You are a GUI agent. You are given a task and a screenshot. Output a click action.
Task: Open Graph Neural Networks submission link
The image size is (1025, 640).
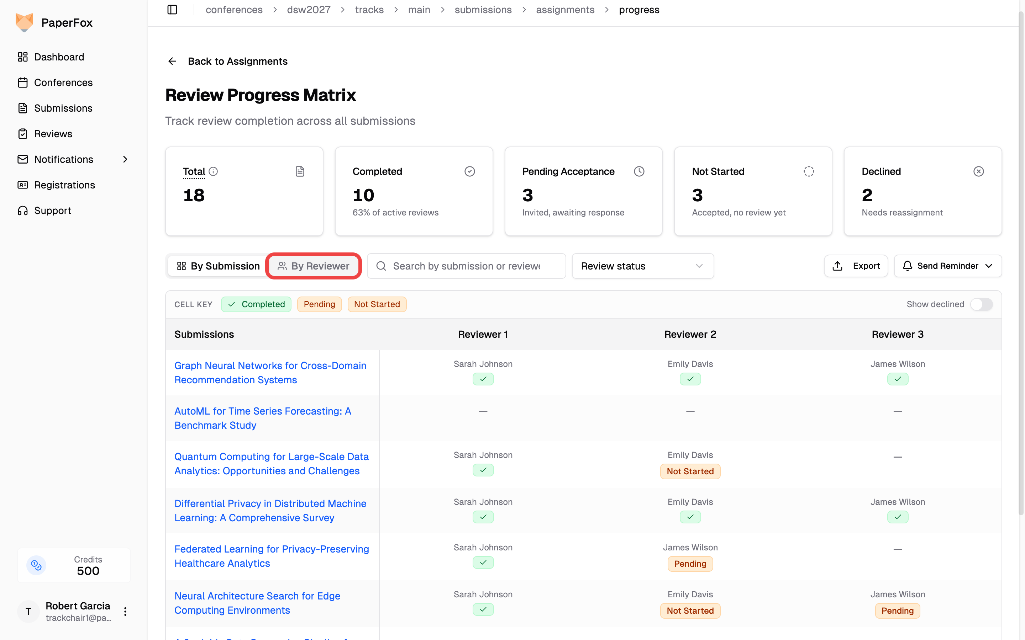point(270,373)
